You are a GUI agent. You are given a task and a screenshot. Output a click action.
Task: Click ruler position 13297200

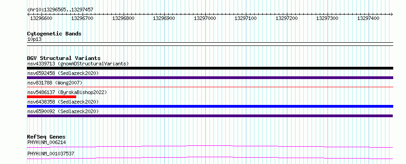[x=286, y=18]
